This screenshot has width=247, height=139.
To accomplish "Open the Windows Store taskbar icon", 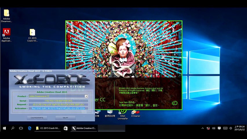I will coord(65,128).
